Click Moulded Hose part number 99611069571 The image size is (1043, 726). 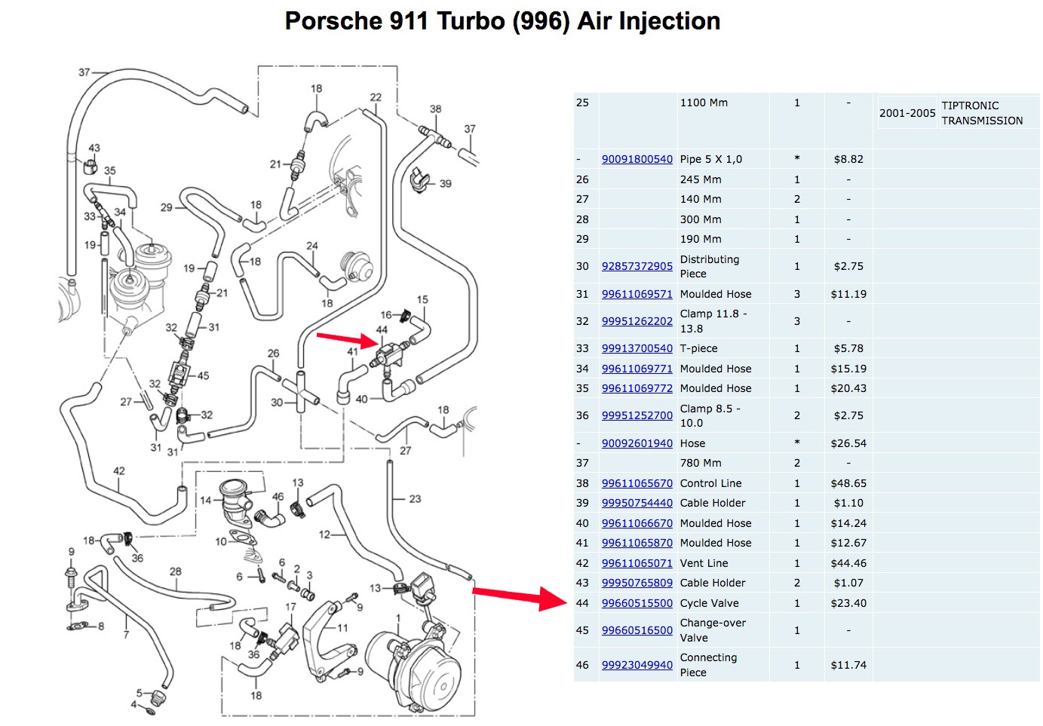(x=637, y=294)
